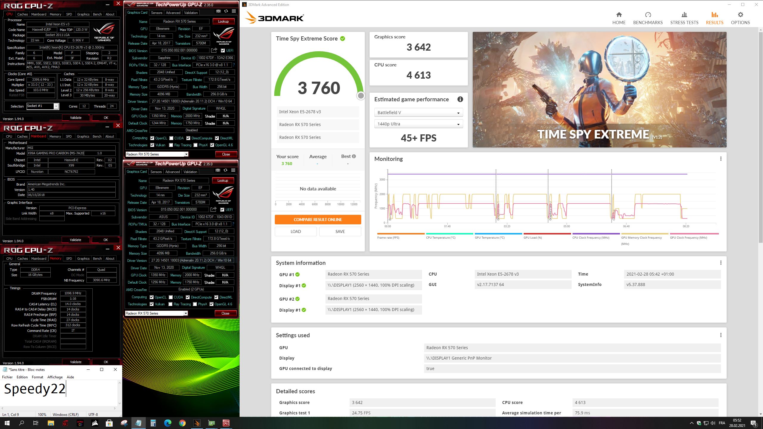Image resolution: width=763 pixels, height=429 pixels.
Task: Open SPD tab in the Memory CPU-Z window
Action: click(x=69, y=259)
